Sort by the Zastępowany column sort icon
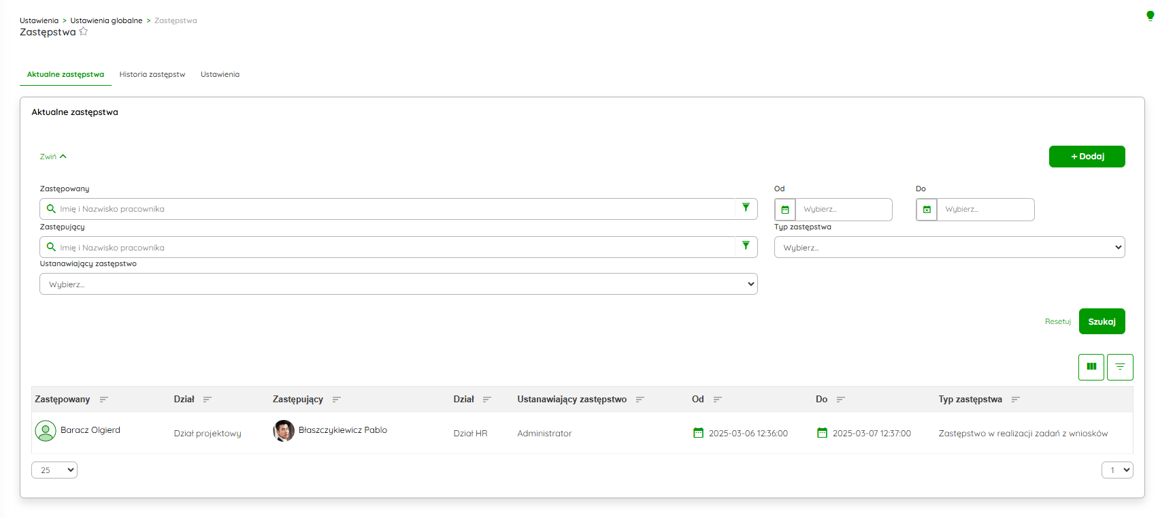The height and width of the screenshot is (518, 1158). [103, 400]
